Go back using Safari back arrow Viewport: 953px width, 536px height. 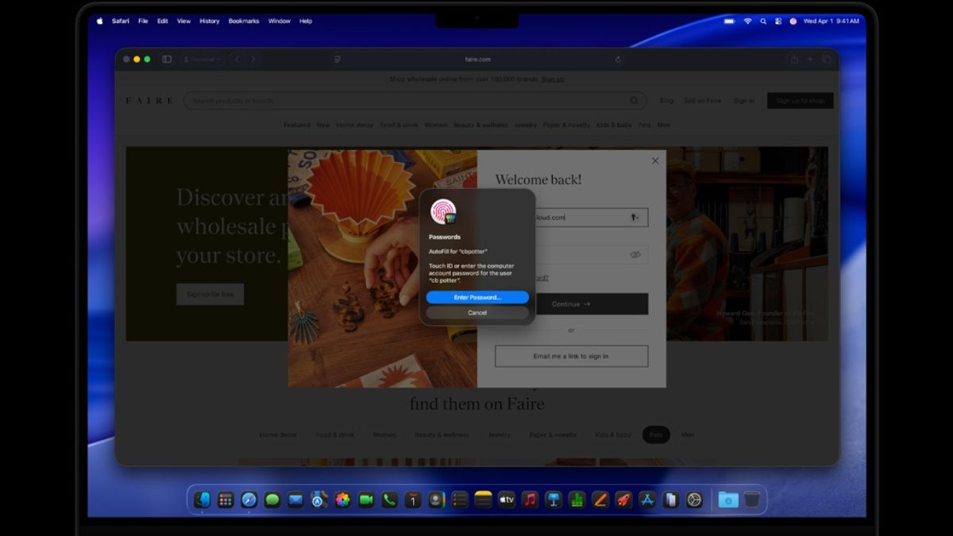[237, 60]
